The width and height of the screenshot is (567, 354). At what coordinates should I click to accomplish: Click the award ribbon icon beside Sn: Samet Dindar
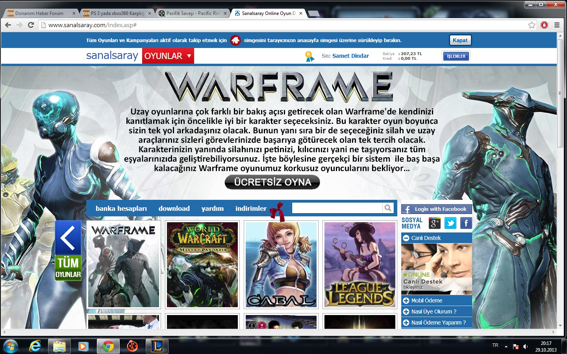[310, 56]
